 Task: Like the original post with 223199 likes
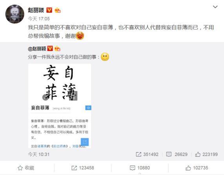[x=206, y=154]
